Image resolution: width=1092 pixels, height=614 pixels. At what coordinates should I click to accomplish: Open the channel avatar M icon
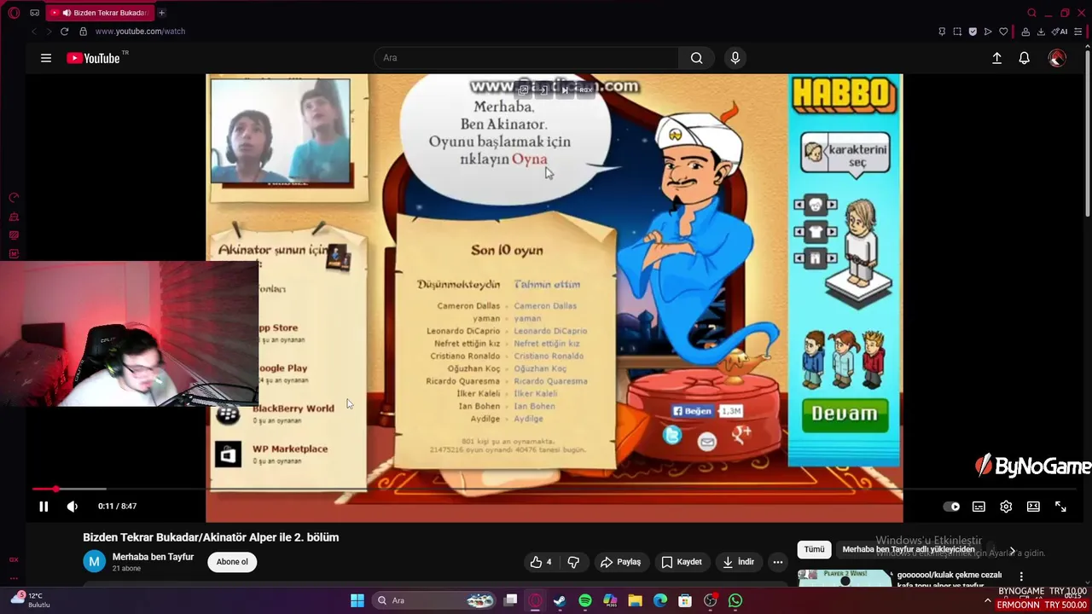[94, 561]
